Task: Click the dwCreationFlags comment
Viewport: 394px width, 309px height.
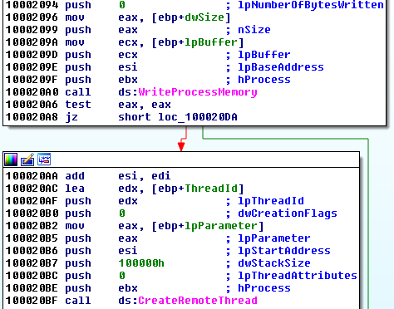Action: click(x=288, y=213)
